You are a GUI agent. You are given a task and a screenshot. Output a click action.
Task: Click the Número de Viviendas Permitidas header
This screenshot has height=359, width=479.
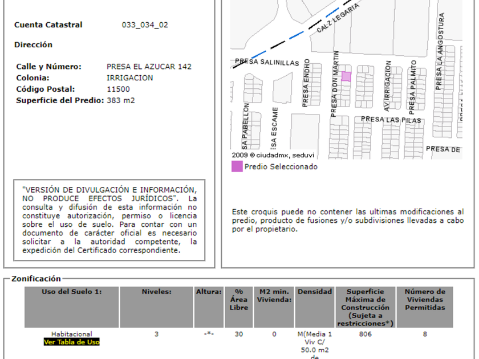click(x=425, y=307)
